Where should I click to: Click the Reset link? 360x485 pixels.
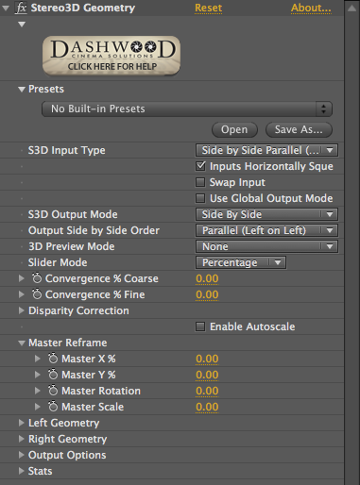point(208,8)
